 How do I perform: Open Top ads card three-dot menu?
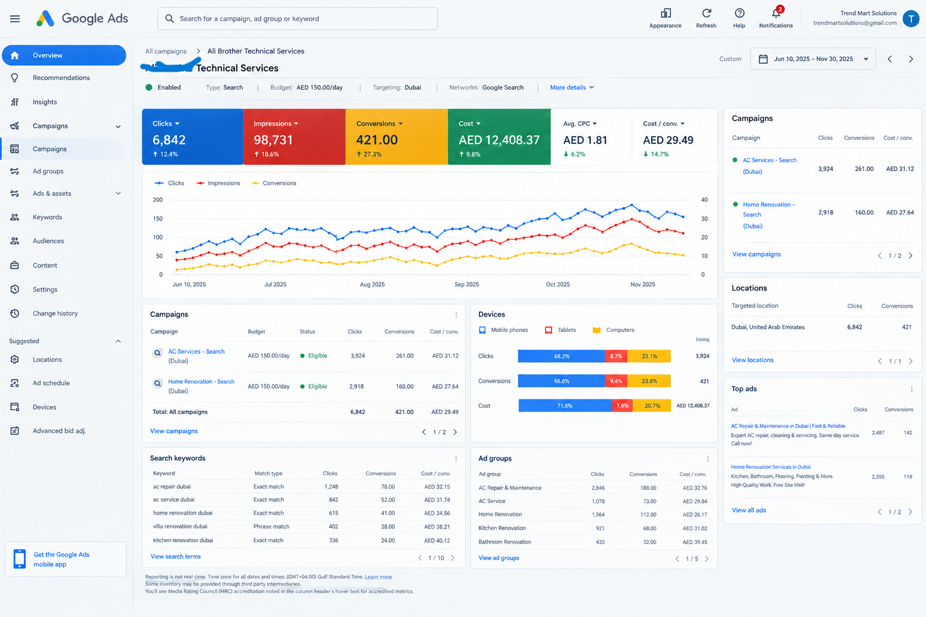point(912,389)
